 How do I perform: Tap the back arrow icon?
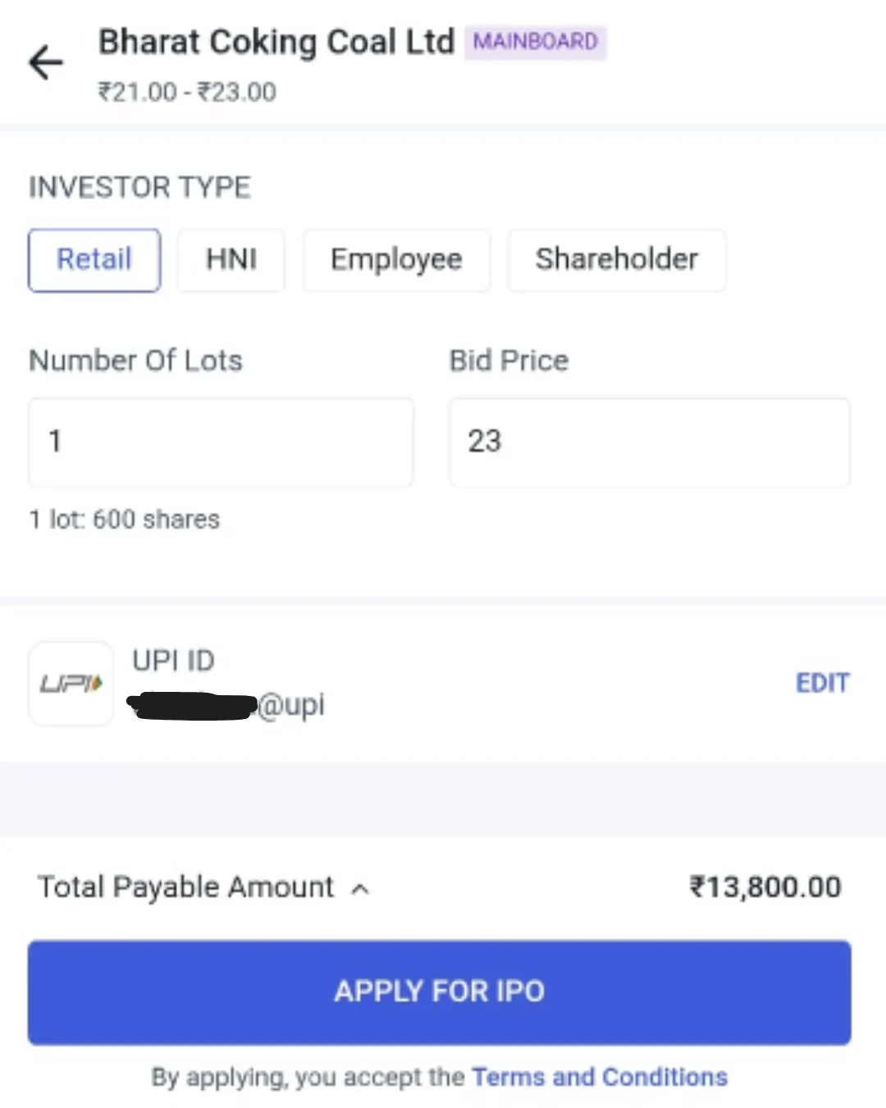46,62
